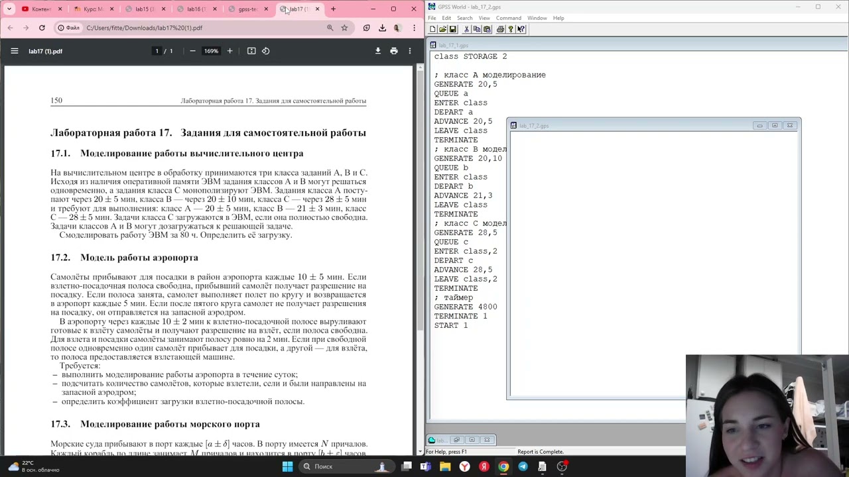Viewport: 849px width, 477px height.
Task: Open Chrome three-dot menu
Action: 414,28
